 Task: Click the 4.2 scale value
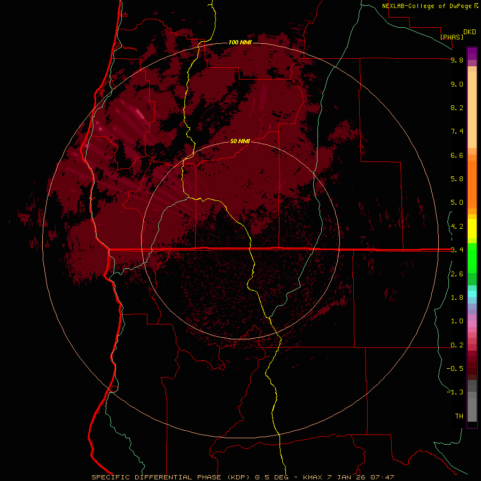tap(457, 227)
